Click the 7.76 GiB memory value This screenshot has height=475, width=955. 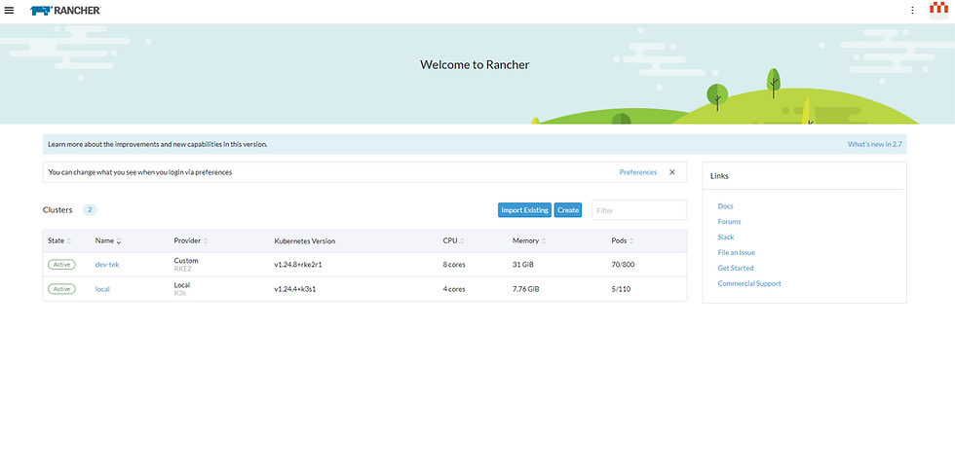[x=525, y=289]
